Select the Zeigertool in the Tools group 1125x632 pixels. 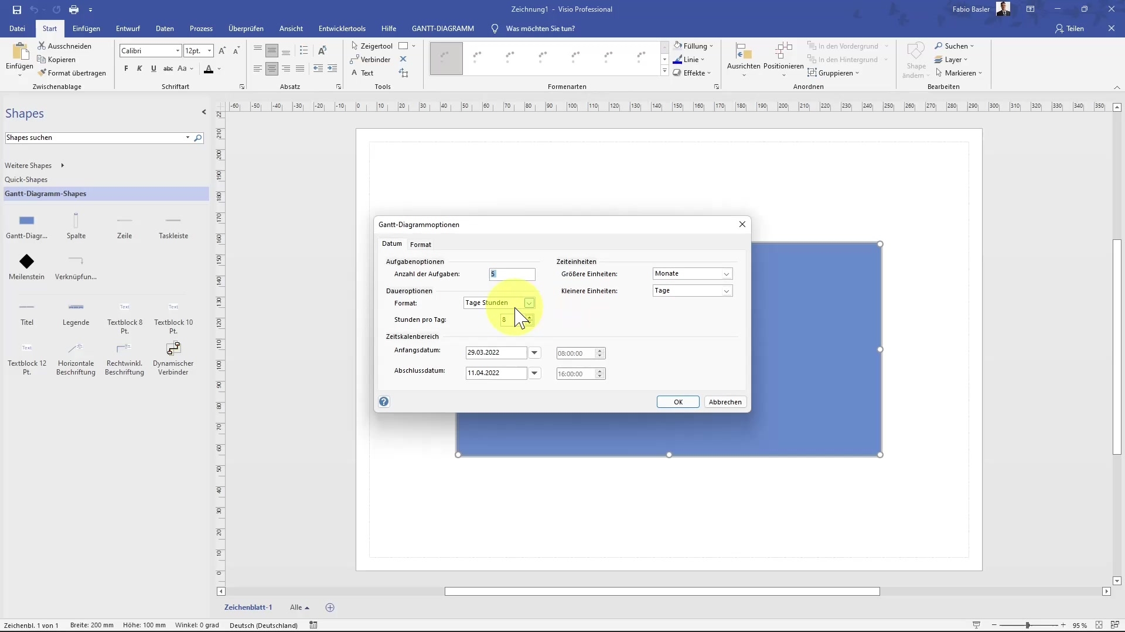tap(371, 46)
